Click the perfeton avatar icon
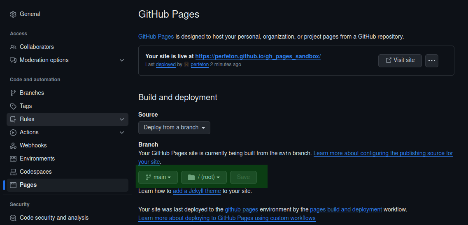The image size is (468, 225). tap(186, 64)
